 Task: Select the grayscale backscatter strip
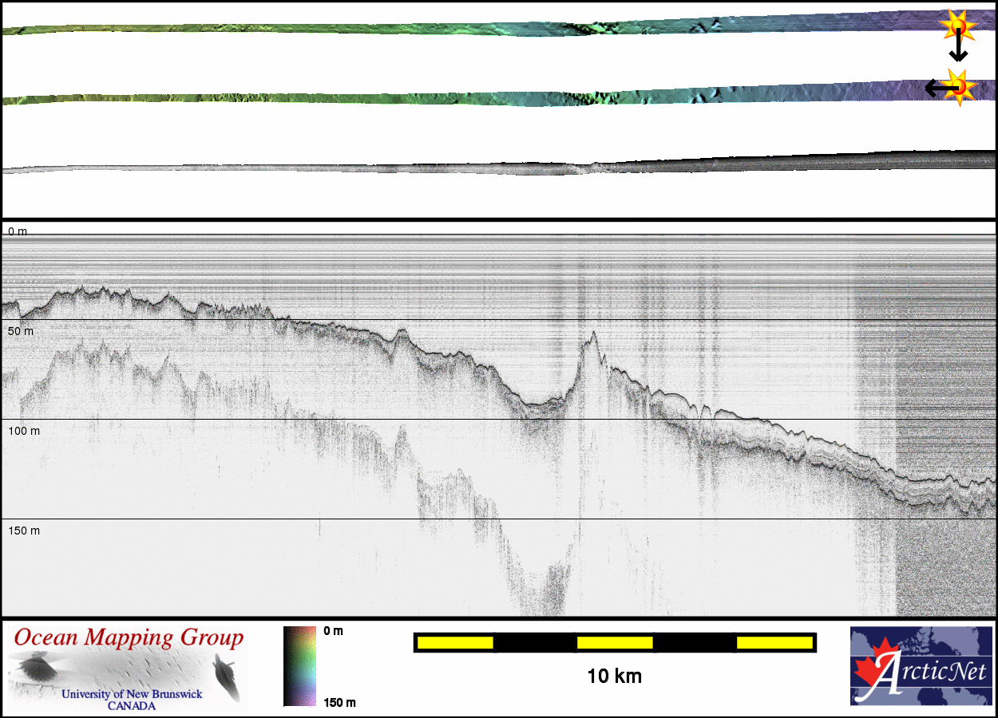[x=495, y=168]
